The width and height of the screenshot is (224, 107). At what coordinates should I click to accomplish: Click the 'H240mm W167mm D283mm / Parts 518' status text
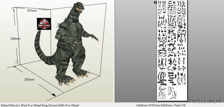click(x=161, y=105)
